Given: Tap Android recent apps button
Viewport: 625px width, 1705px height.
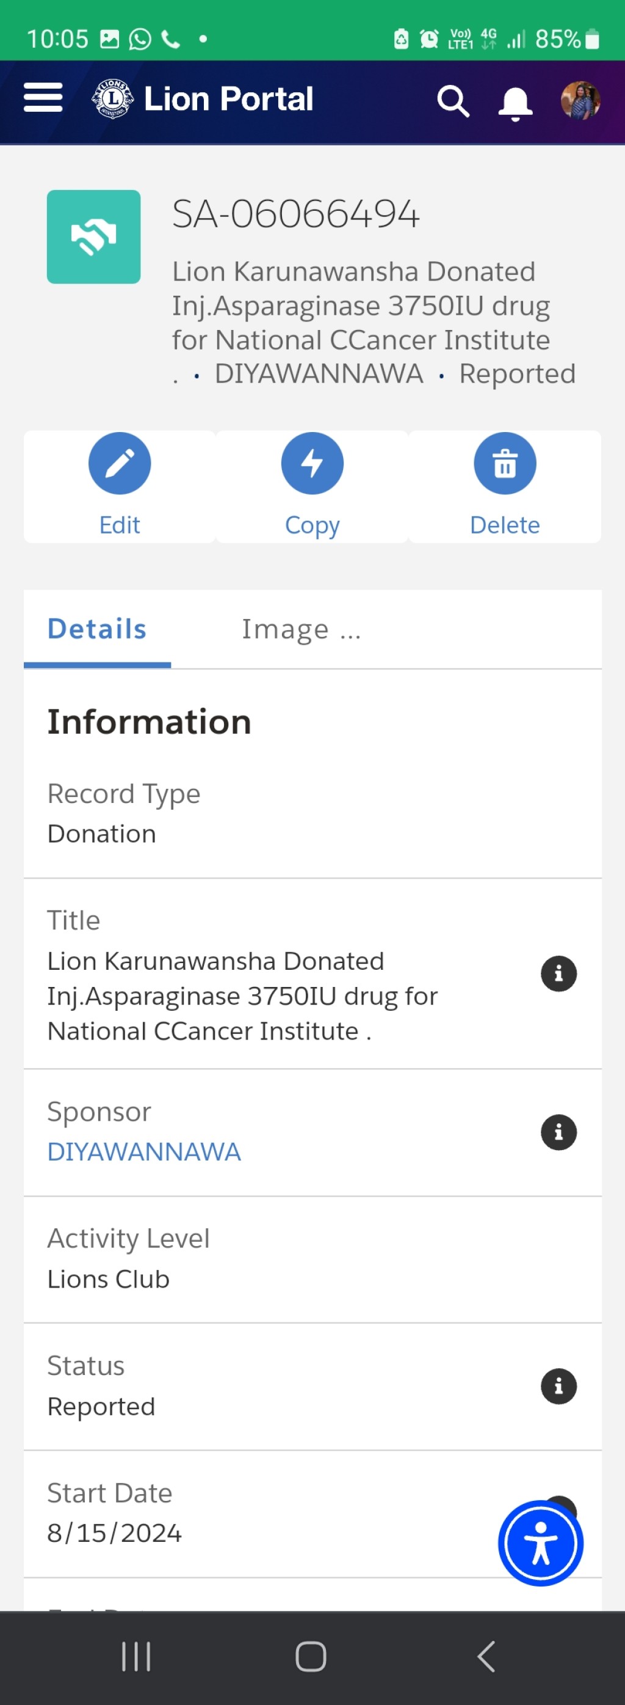Looking at the screenshot, I should [x=136, y=1657].
